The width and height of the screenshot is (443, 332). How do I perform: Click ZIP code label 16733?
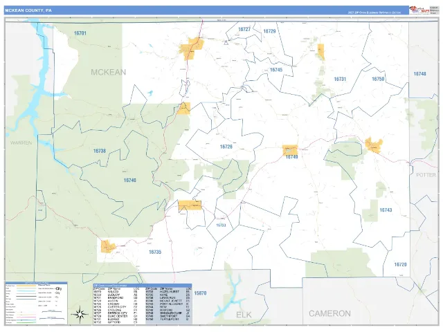point(221,225)
